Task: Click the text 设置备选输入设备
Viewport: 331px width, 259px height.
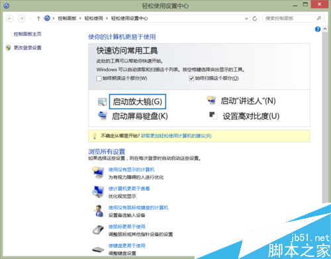Action: 127,215
